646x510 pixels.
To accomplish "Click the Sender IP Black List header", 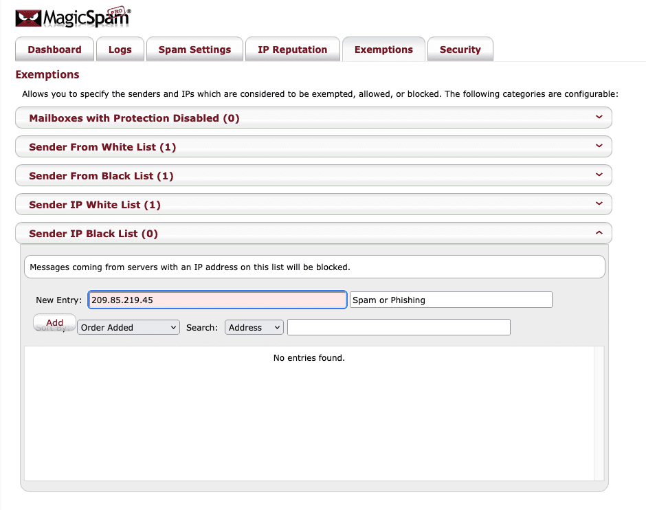I will point(93,234).
